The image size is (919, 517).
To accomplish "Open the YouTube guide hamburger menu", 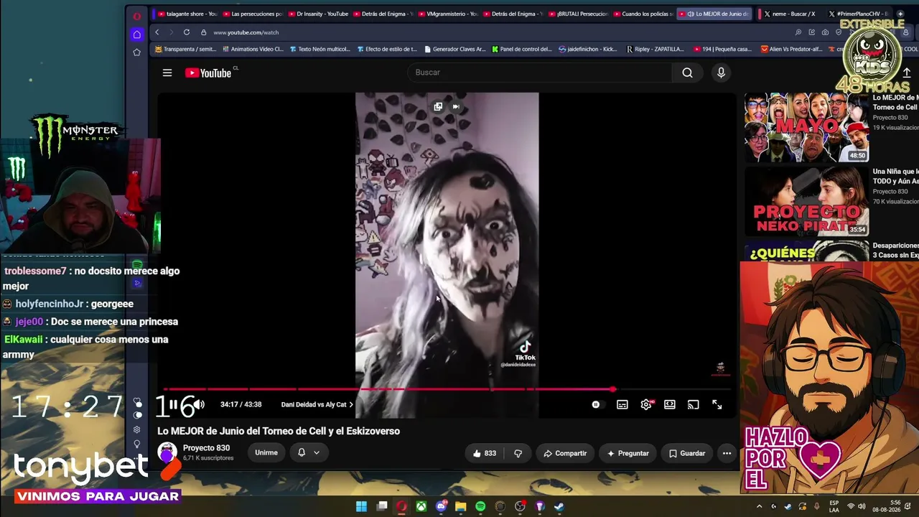I will pos(167,73).
